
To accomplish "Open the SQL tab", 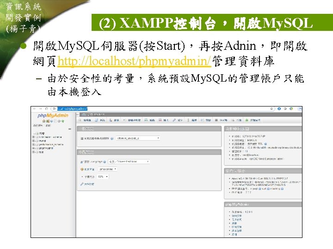I will (100, 120).
